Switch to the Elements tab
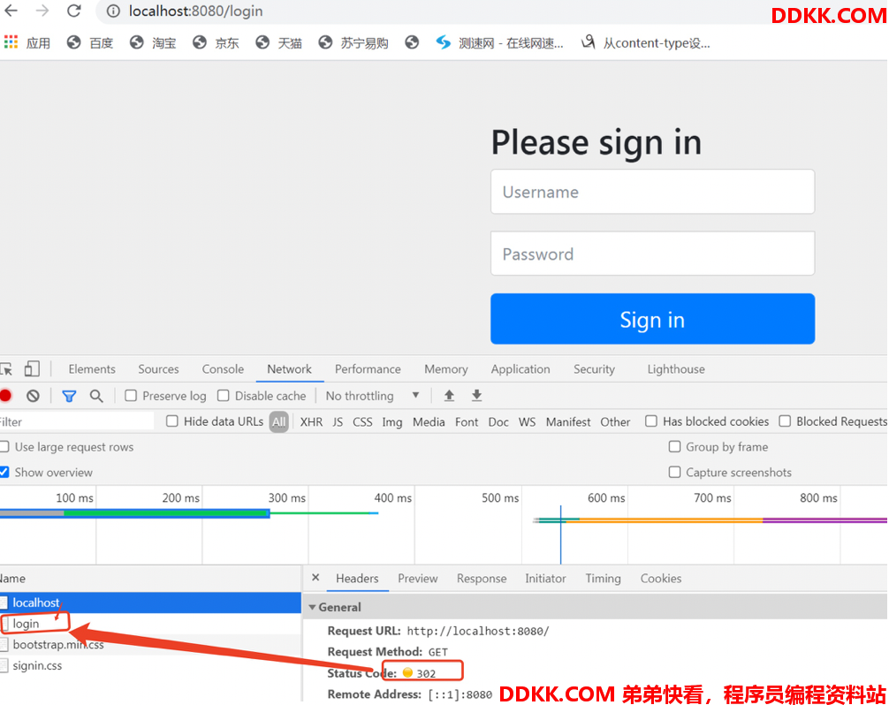 (92, 369)
